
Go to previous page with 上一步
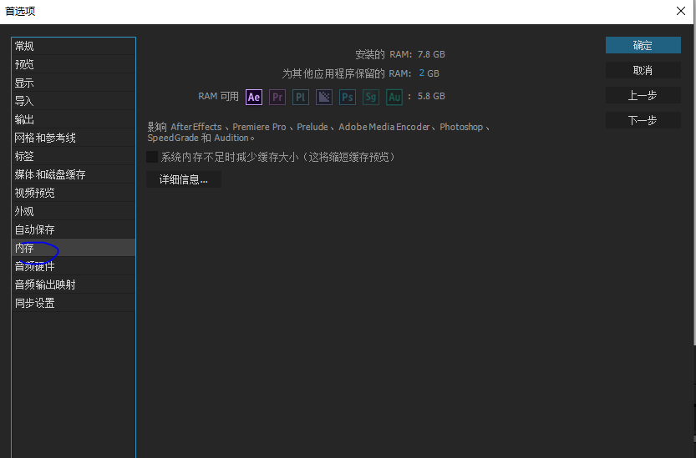(x=643, y=95)
